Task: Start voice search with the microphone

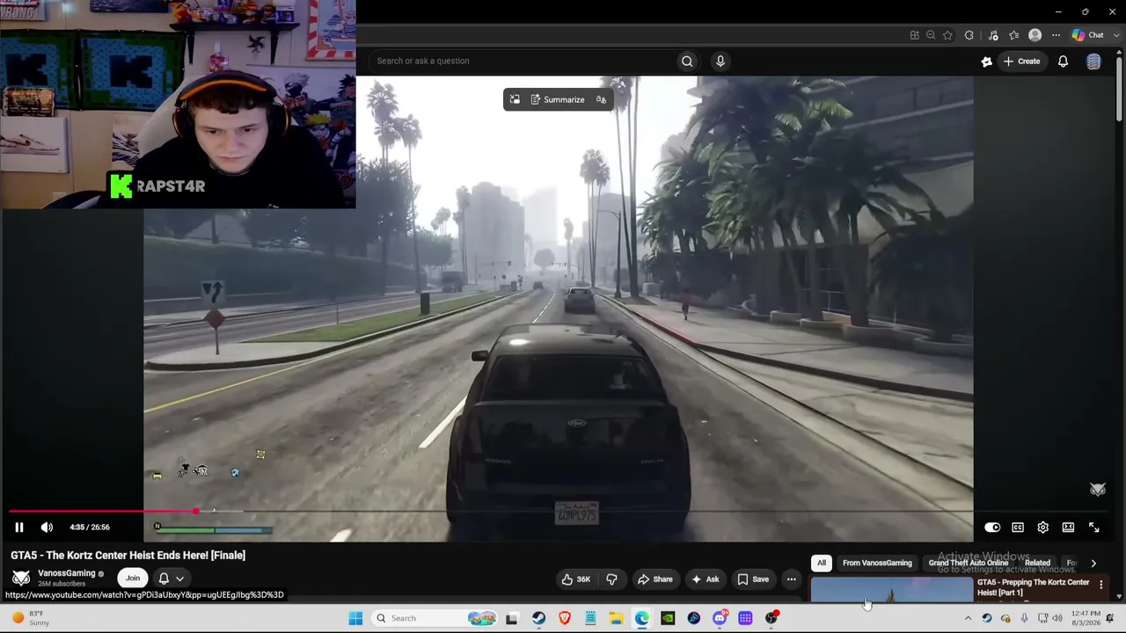Action: (x=720, y=61)
